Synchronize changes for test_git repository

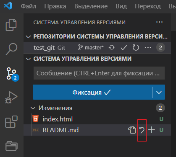coord(112,48)
